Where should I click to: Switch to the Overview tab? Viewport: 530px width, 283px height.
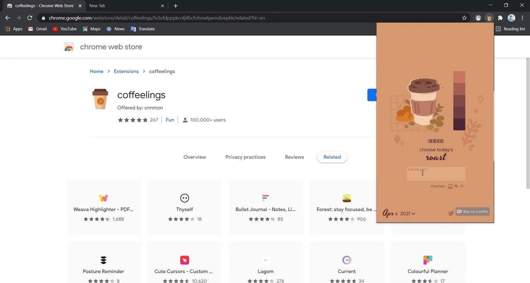click(195, 157)
